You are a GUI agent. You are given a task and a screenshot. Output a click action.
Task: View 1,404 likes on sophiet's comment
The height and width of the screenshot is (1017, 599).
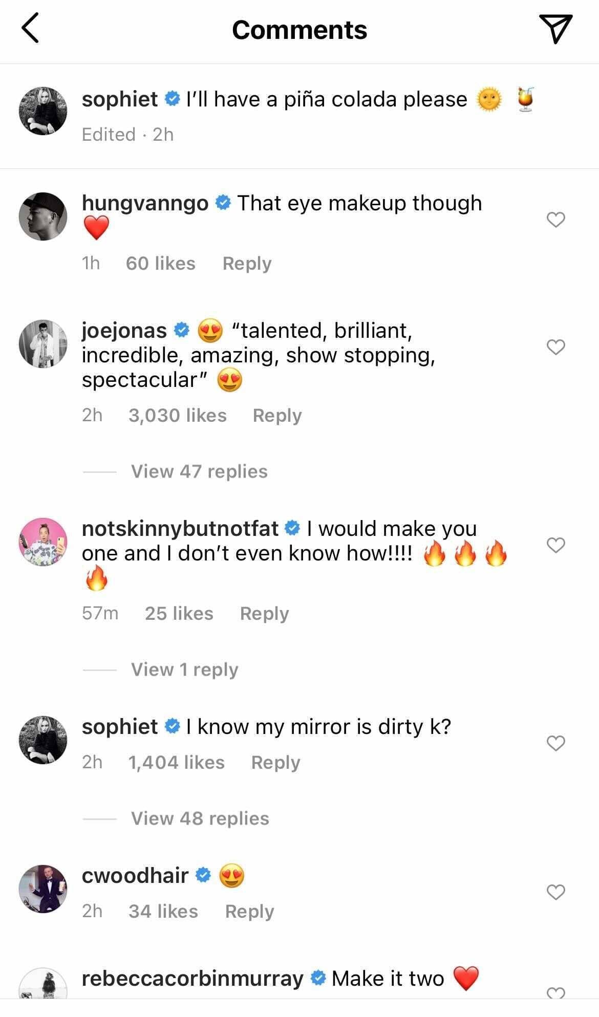coord(176,763)
